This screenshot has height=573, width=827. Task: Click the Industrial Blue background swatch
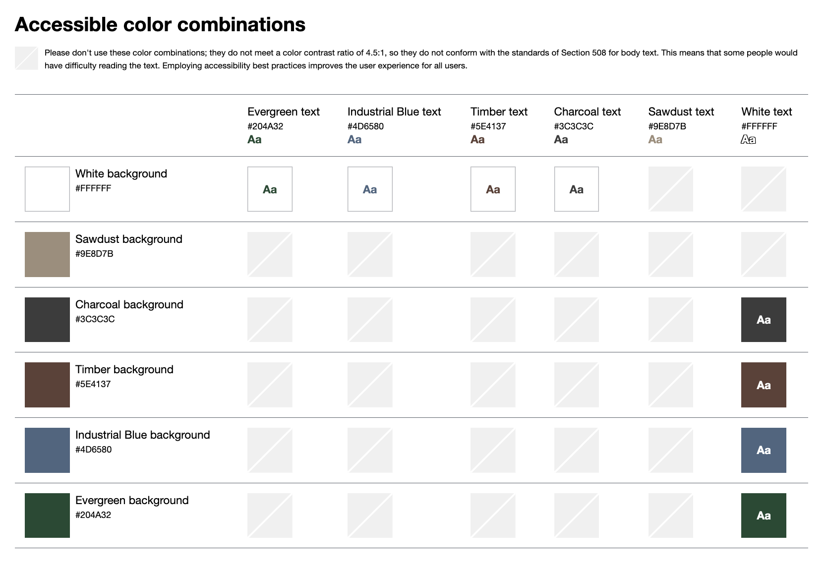47,450
